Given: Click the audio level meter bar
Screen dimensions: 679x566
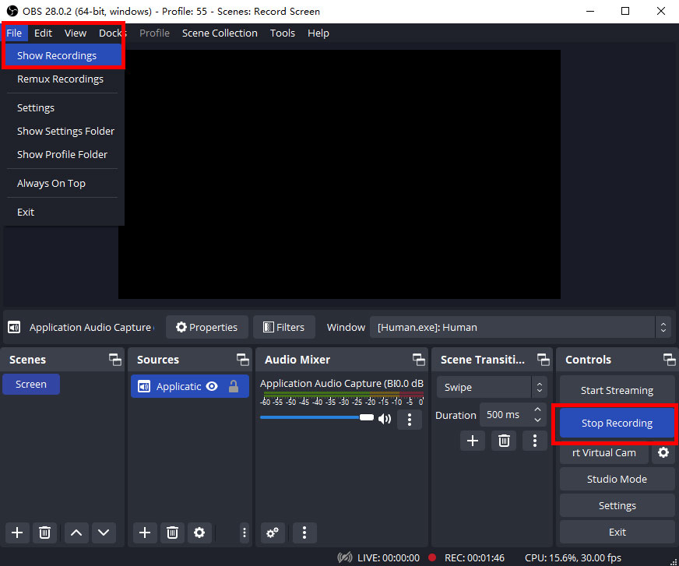Looking at the screenshot, I should pyautogui.click(x=343, y=394).
